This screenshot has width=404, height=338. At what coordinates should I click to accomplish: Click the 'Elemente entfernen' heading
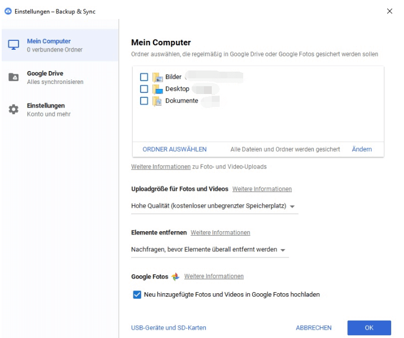[x=159, y=233]
